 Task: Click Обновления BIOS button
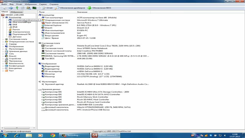pos(99,8)
